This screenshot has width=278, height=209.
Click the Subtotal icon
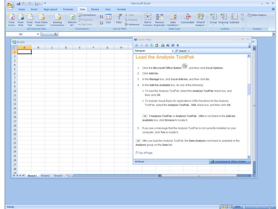tap(234, 17)
